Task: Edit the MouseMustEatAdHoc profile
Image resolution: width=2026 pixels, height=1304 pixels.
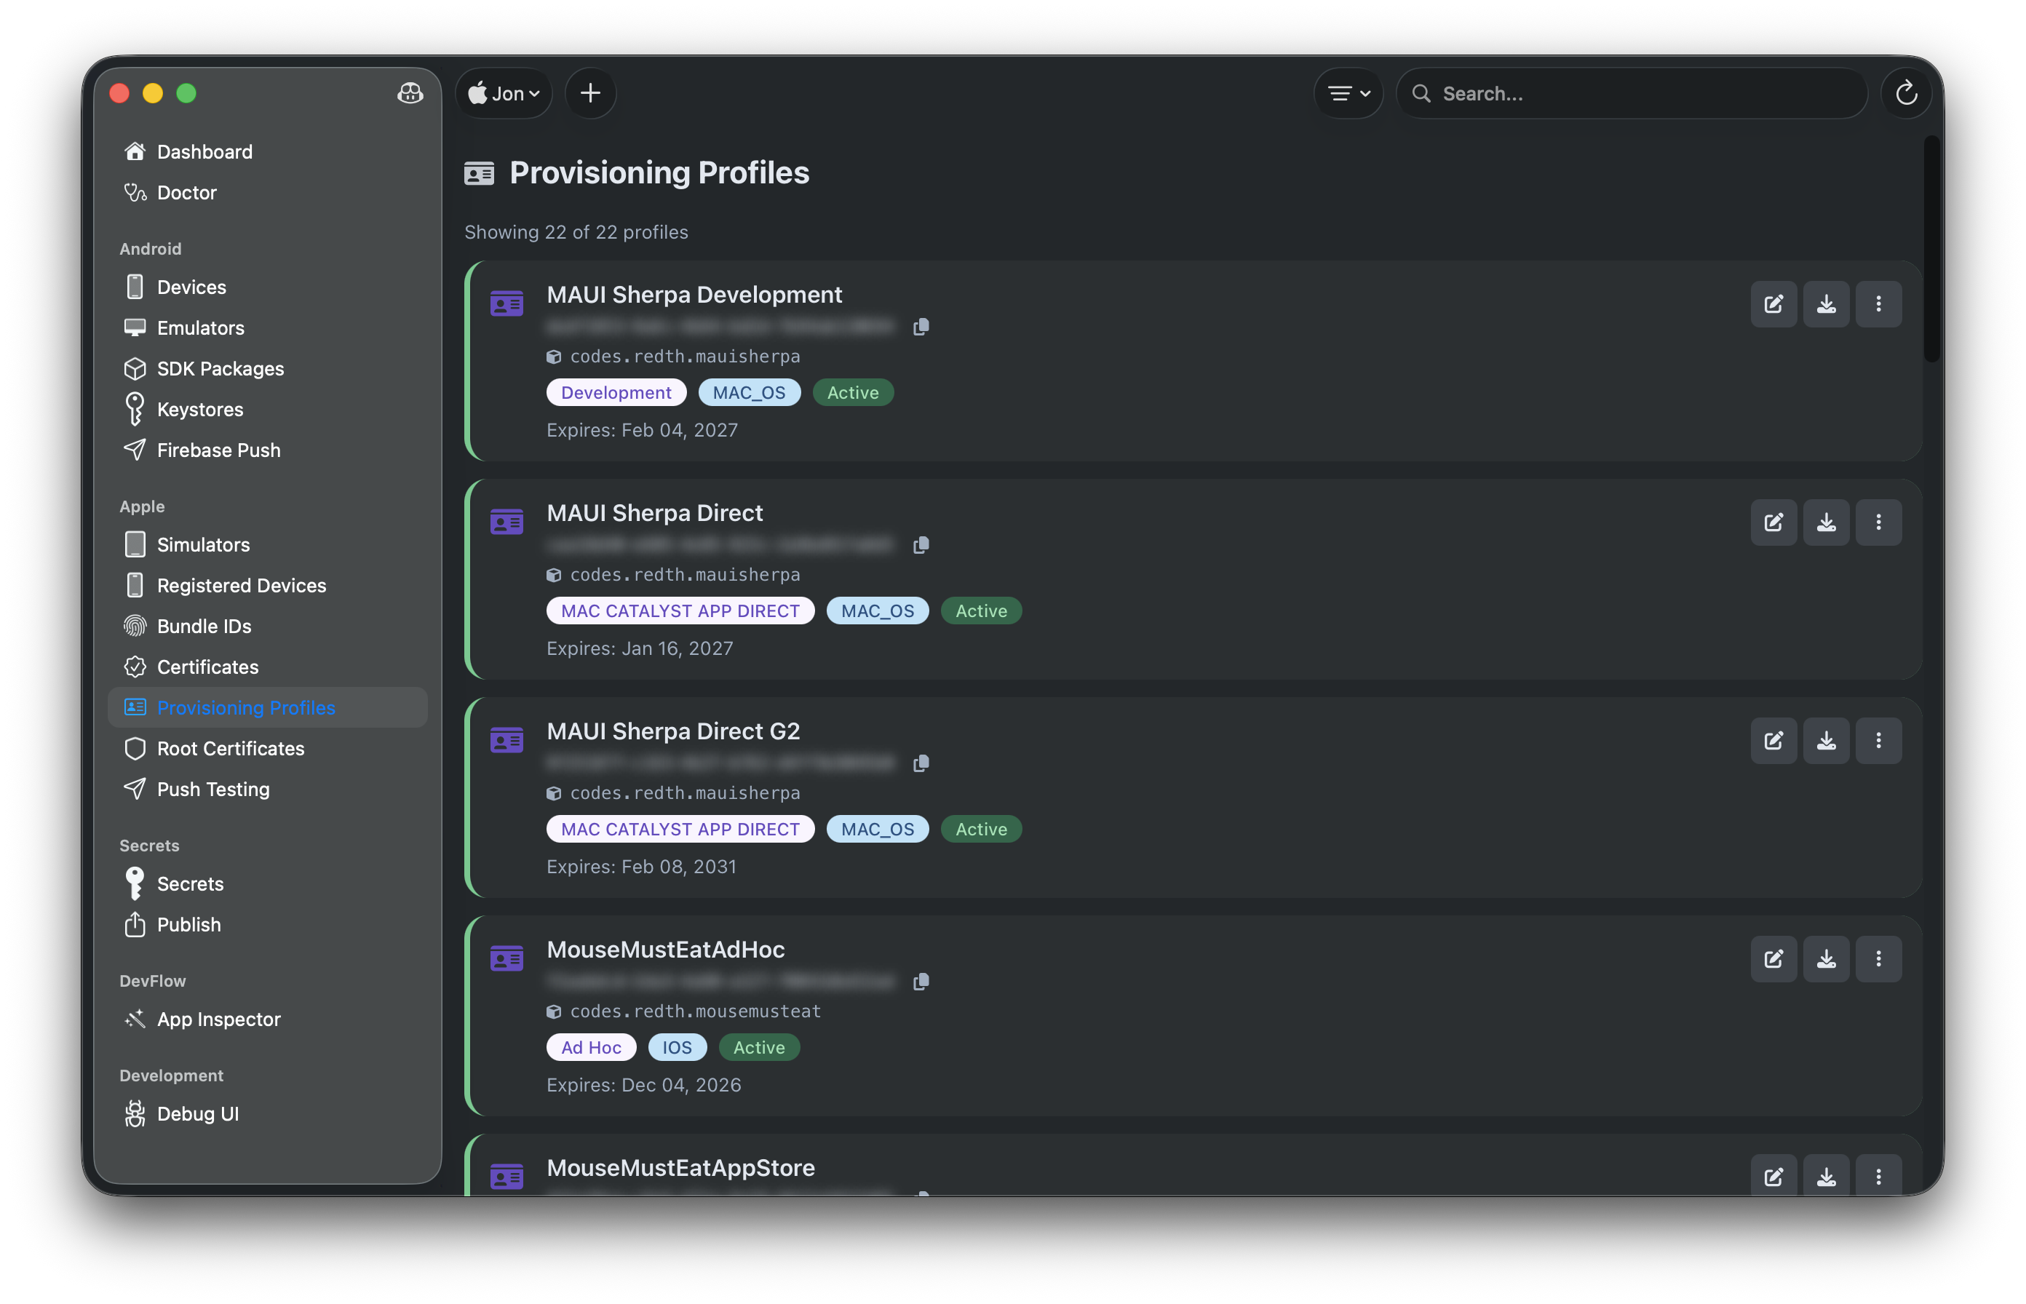Action: coord(1773,958)
